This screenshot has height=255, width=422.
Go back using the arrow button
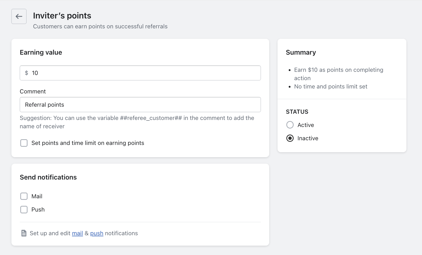click(19, 16)
